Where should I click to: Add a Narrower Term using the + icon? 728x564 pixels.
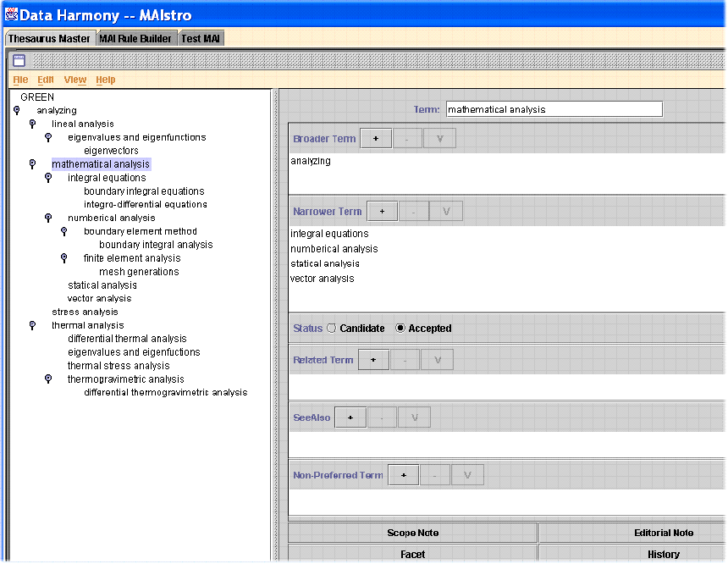point(382,211)
